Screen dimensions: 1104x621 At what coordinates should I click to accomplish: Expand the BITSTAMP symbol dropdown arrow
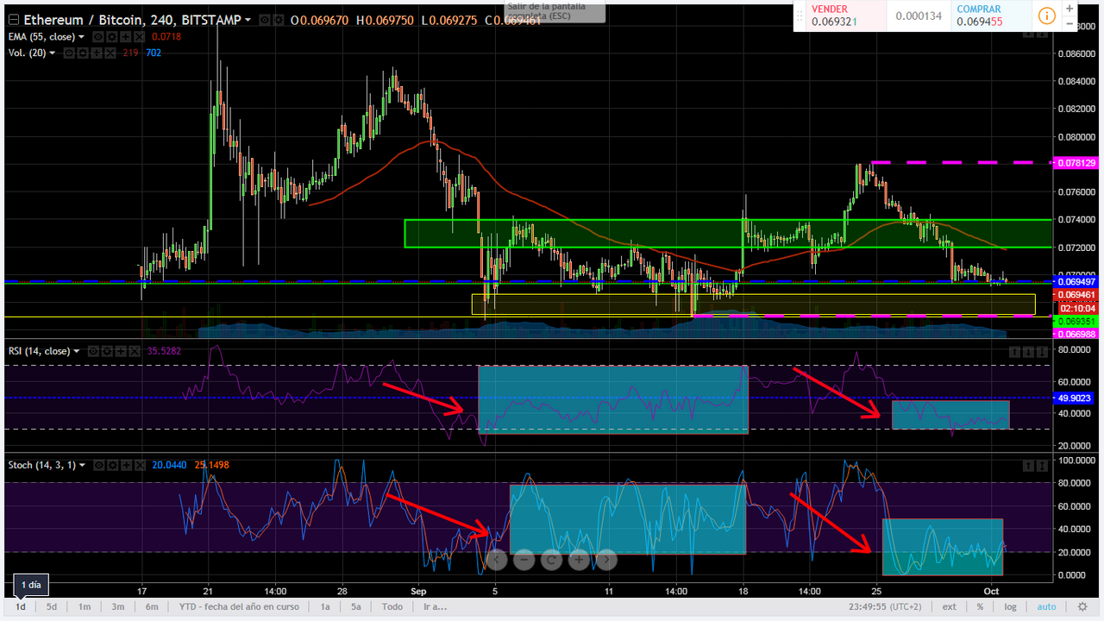[248, 20]
